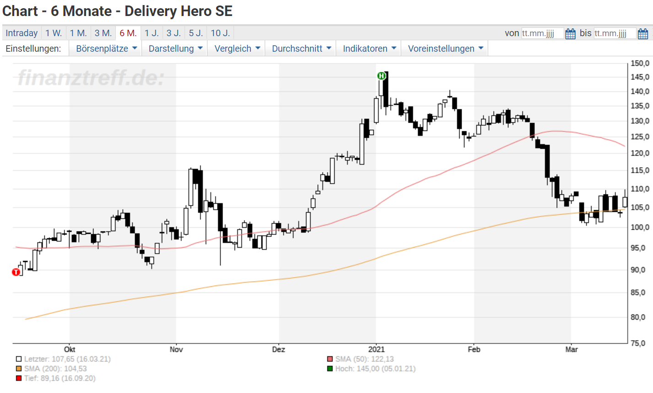Switch to the 1 M. time range
Screen dimensions: 653x393
tap(78, 33)
